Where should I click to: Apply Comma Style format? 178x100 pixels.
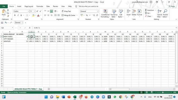90,15
